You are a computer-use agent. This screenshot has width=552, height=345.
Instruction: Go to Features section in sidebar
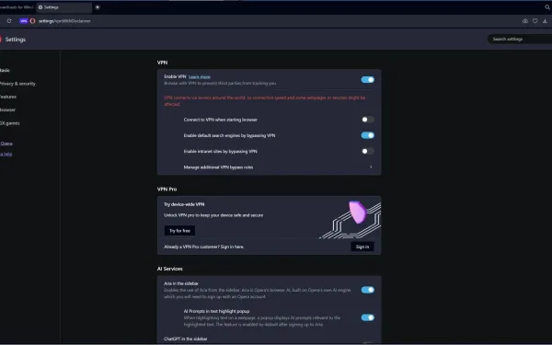pos(8,97)
